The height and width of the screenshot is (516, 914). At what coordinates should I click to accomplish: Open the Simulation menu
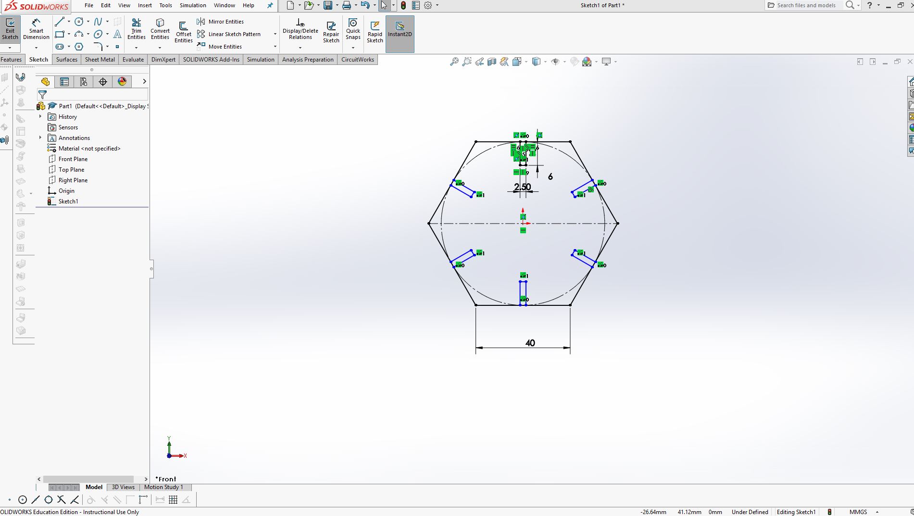pos(193,5)
